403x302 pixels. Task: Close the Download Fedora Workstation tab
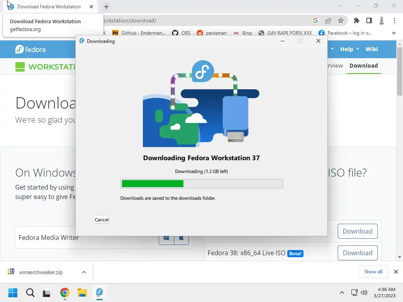(x=91, y=7)
